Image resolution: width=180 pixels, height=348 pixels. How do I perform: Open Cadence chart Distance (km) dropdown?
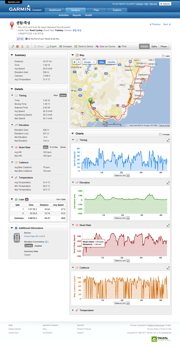coord(121,303)
